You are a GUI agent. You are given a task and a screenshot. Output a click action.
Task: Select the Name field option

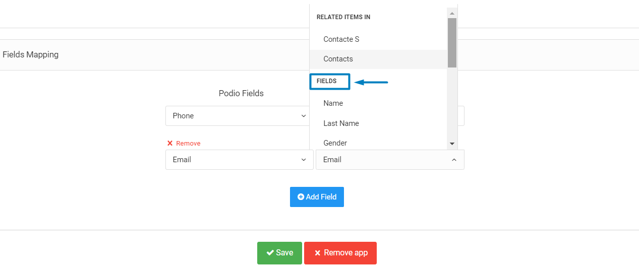[x=333, y=103]
